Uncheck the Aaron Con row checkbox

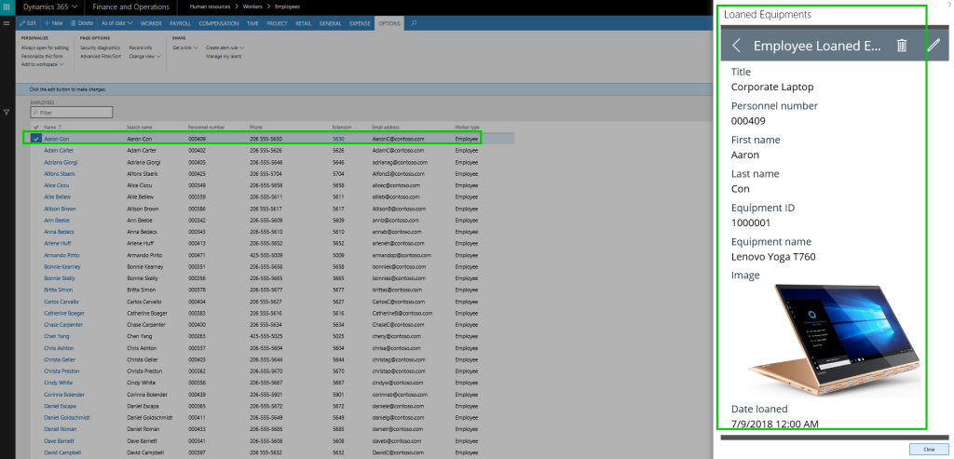click(36, 139)
